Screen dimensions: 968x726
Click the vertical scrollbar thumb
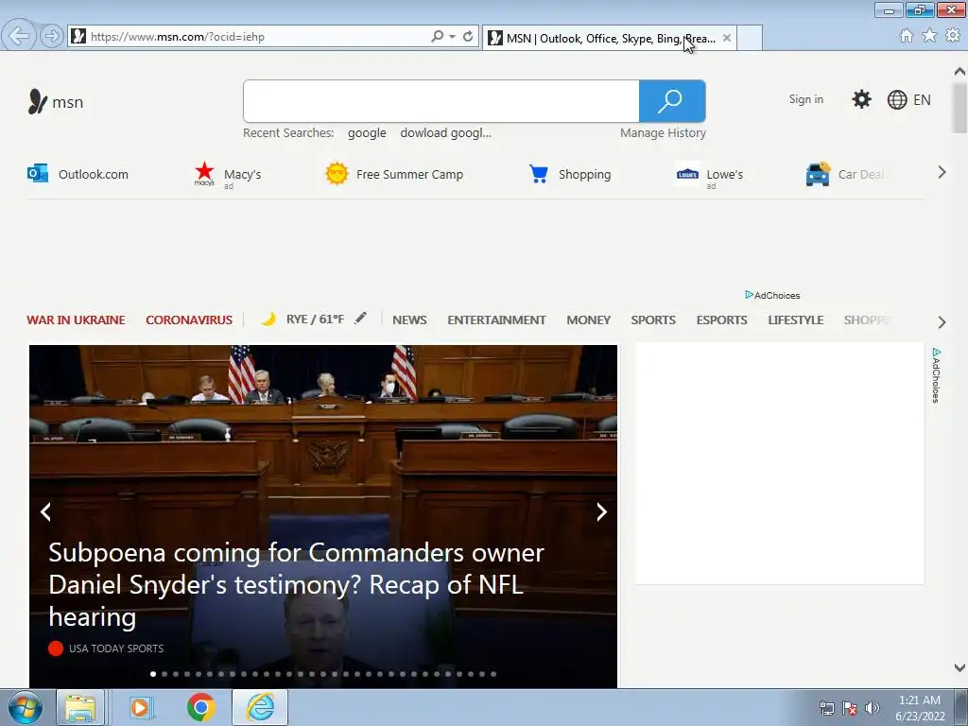(x=959, y=108)
